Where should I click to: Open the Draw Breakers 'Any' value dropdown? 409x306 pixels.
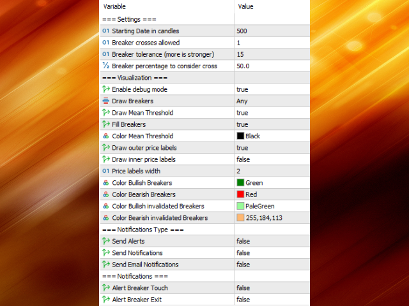coord(272,101)
